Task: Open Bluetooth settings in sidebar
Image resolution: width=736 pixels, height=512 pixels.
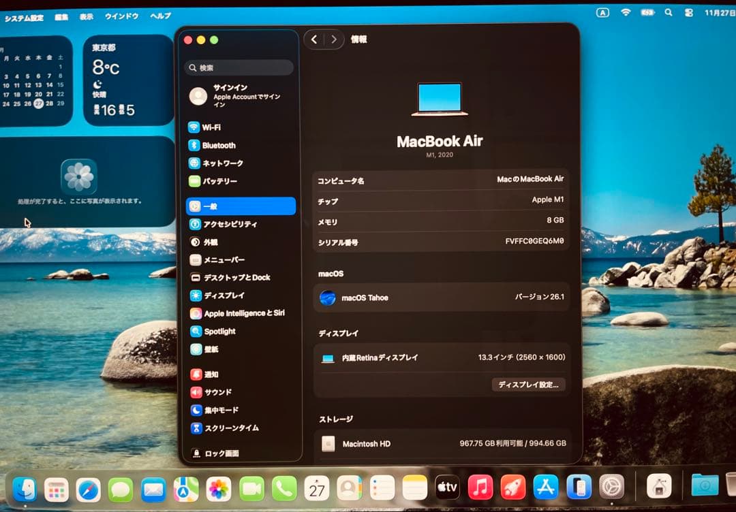Action: click(218, 145)
